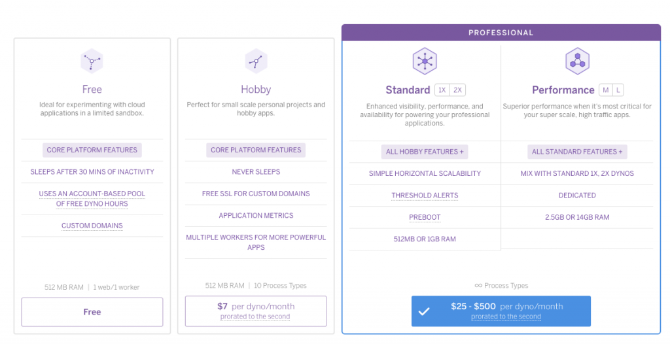Viewport: 670px width, 344px height.
Task: Click the All Standard Features + label
Action: pos(577,152)
